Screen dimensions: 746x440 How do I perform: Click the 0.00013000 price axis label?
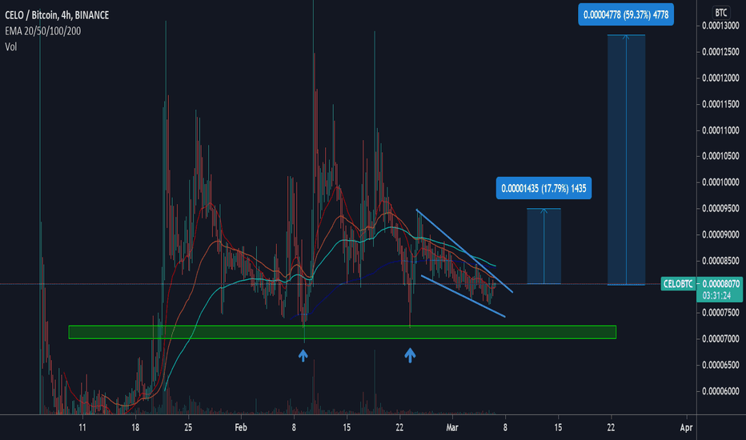pyautogui.click(x=720, y=26)
